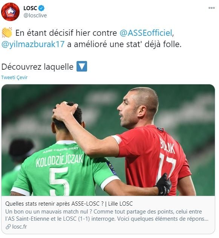
Task: Open the @yilmazburak17 mention
Action: [33, 44]
